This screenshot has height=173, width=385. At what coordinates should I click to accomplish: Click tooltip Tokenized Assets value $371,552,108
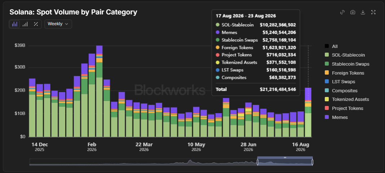pyautogui.click(x=281, y=62)
